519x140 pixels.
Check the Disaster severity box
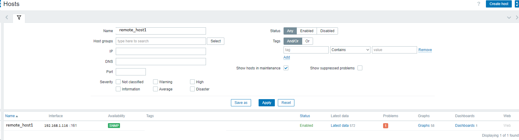192,89
